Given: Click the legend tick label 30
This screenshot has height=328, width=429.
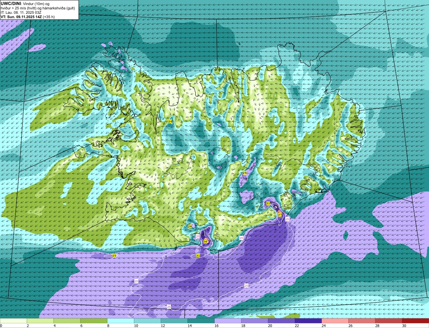Looking at the screenshot, I should click(x=404, y=326).
